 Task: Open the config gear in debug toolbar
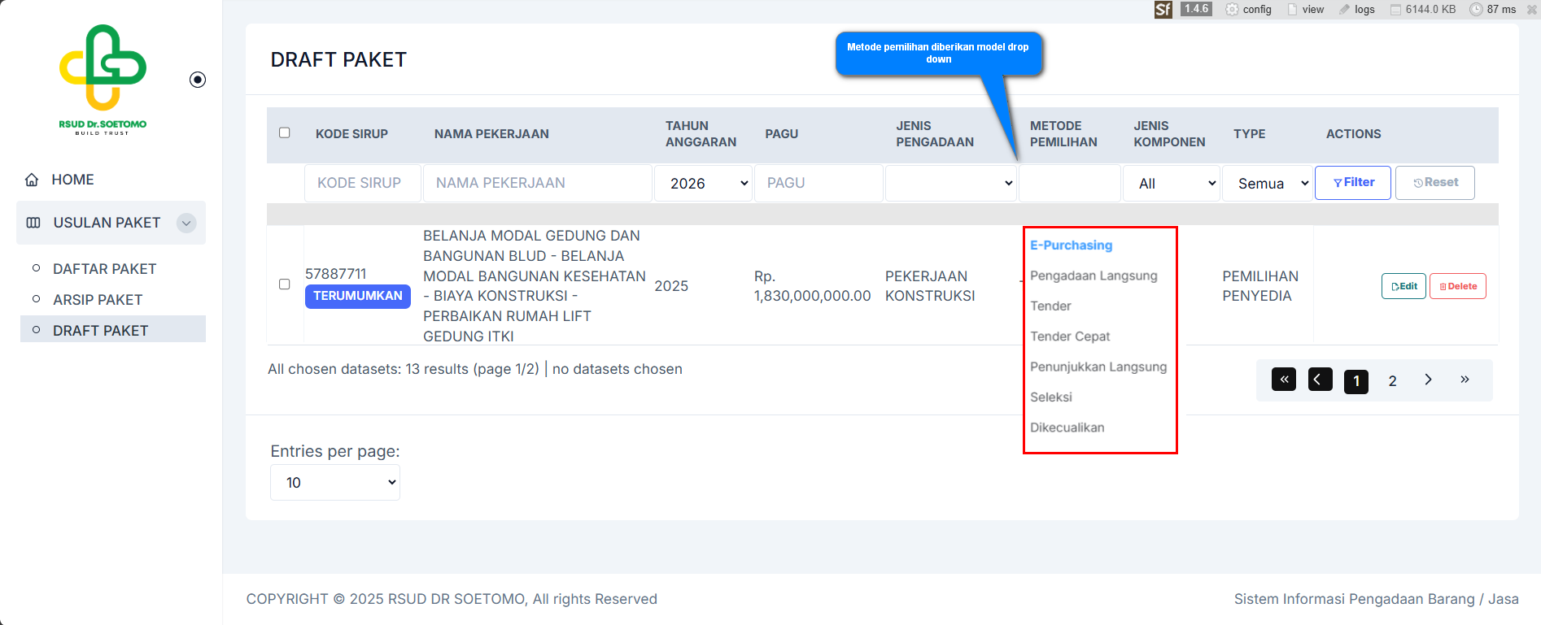pos(1233,10)
